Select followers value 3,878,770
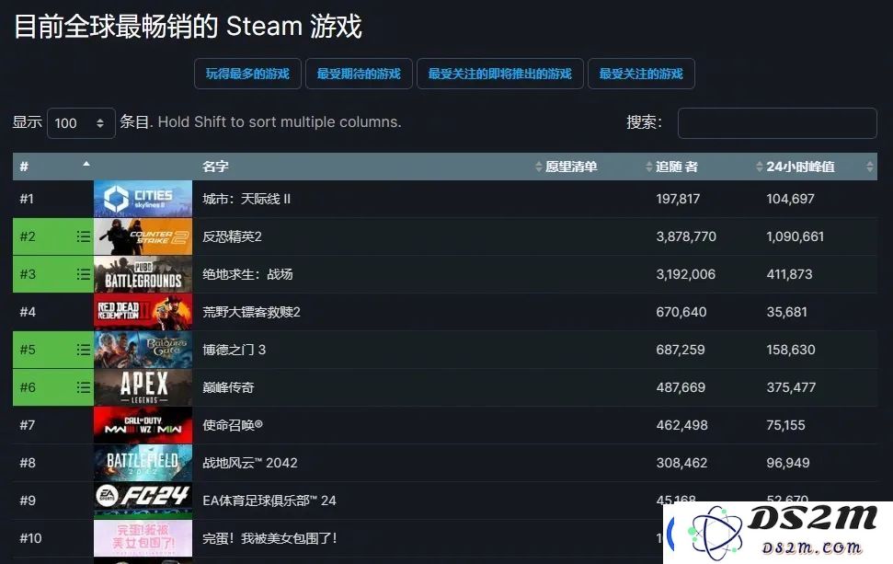Image resolution: width=893 pixels, height=564 pixels. (x=686, y=236)
